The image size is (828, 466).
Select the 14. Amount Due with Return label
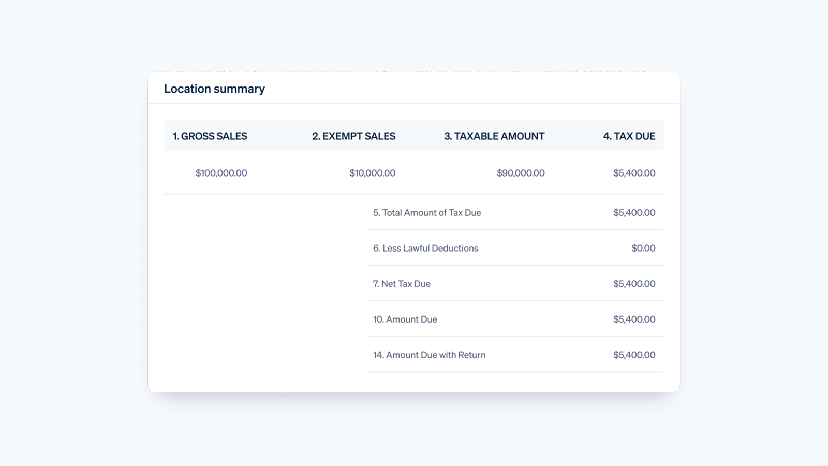(x=429, y=355)
